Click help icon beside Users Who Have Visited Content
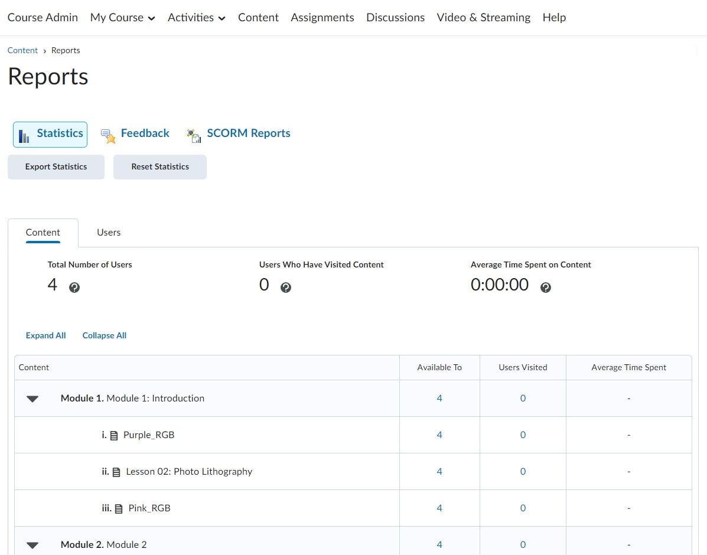Image resolution: width=707 pixels, height=555 pixels. (286, 288)
